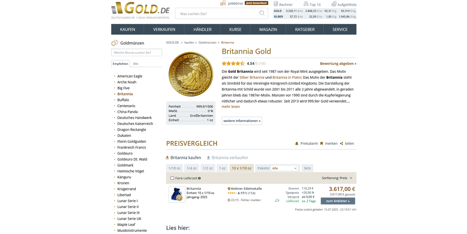
Task: Click the star rating for Britannia Gold
Action: point(233,64)
